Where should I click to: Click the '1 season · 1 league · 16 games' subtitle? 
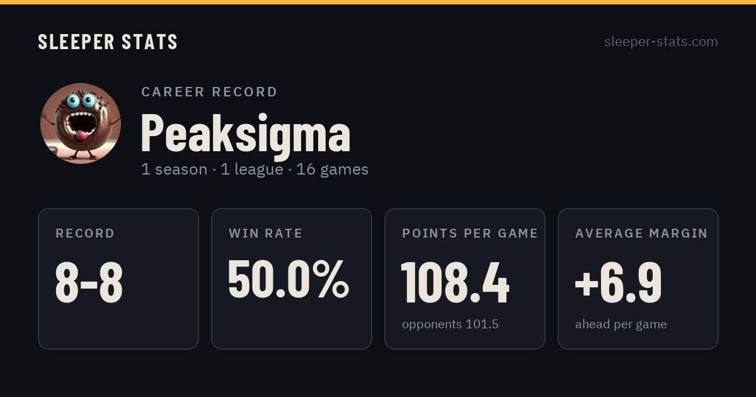[255, 170]
